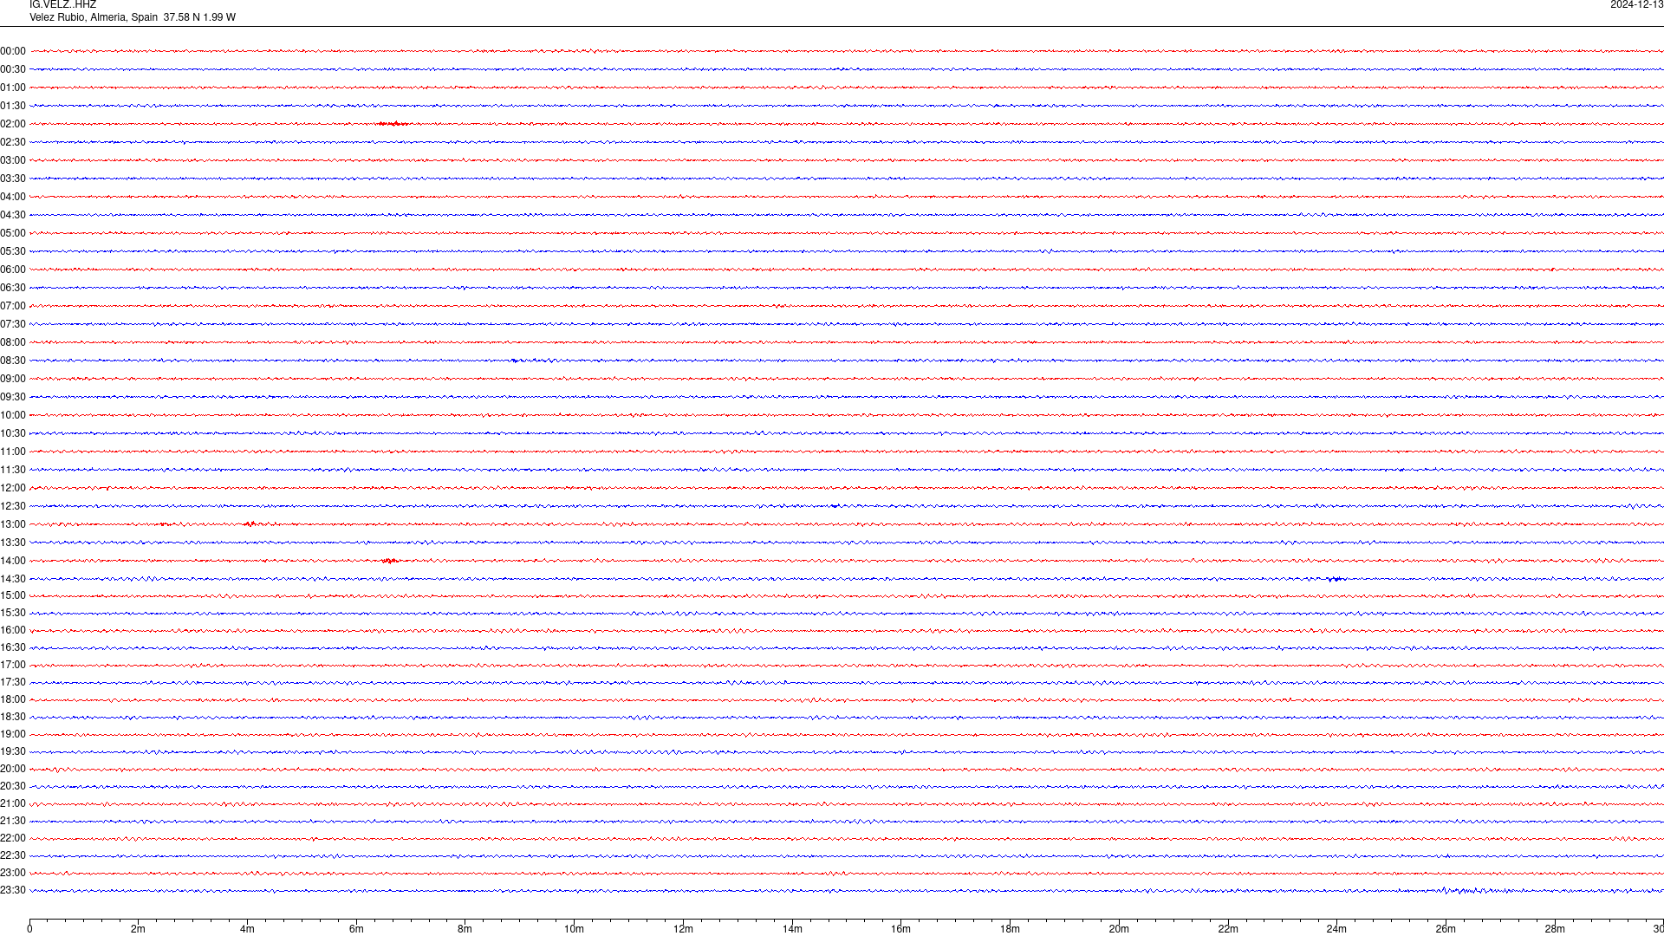1664x936 pixels.
Task: Select the 02:30 trace time label
Action: [x=13, y=142]
